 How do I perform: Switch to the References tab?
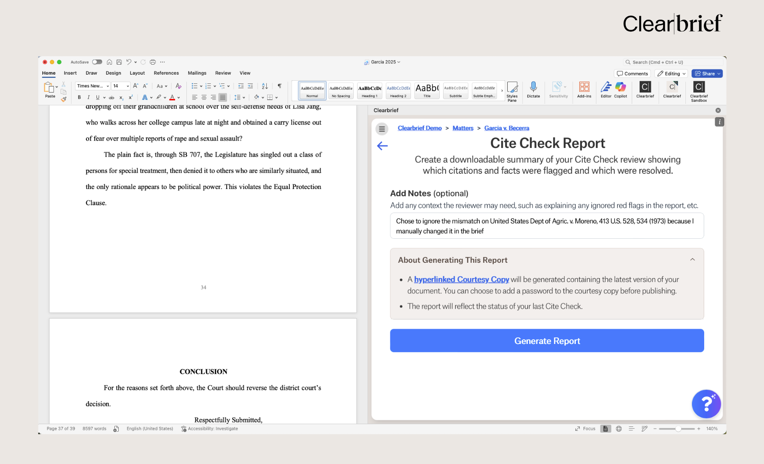(x=166, y=73)
